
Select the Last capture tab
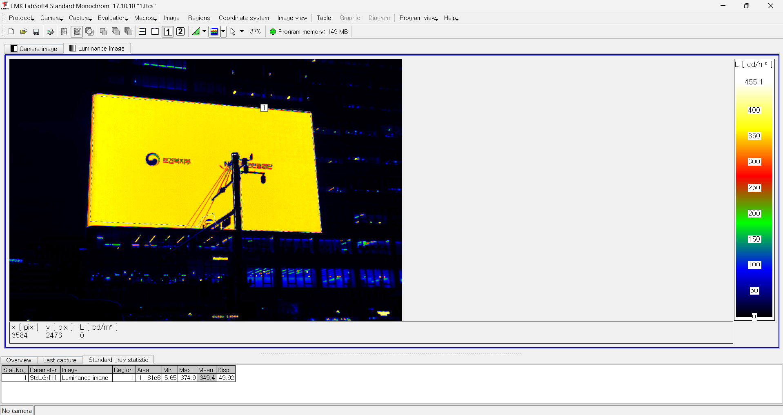coord(60,360)
